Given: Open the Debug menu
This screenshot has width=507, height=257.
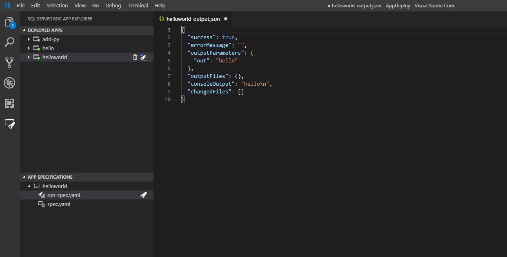Looking at the screenshot, I should pyautogui.click(x=113, y=5).
